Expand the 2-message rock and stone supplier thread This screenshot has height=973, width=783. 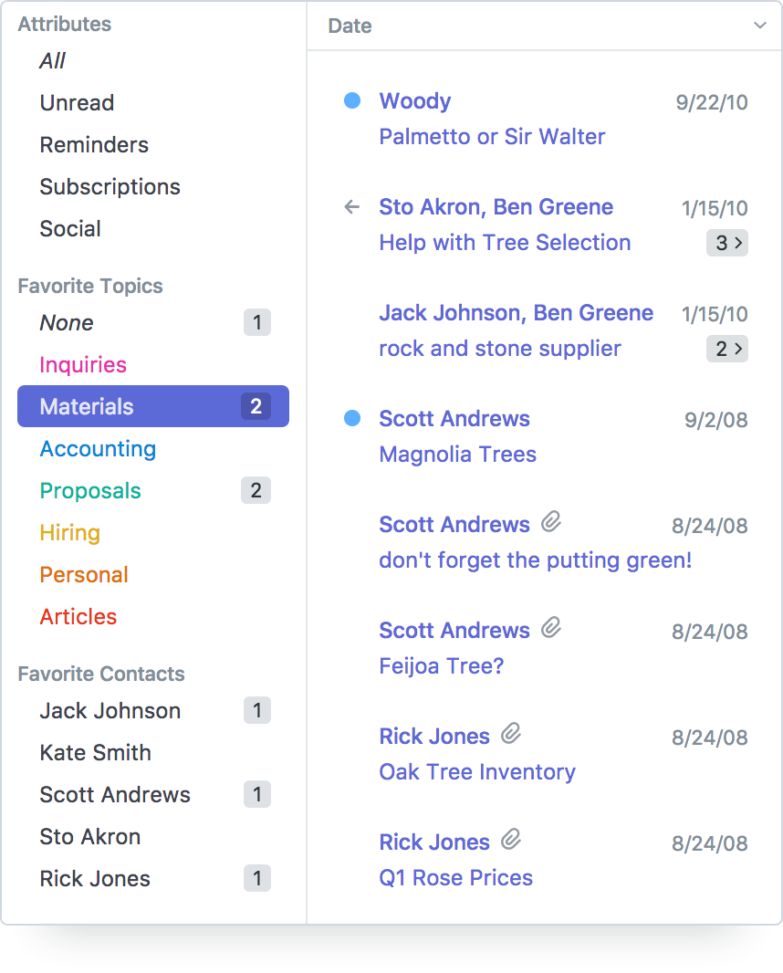coord(726,349)
